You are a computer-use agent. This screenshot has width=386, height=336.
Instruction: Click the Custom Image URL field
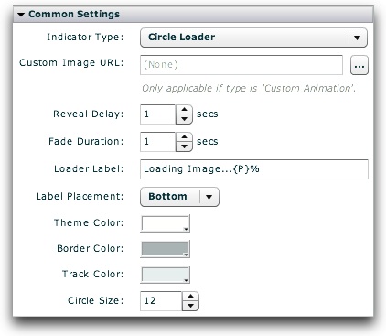(x=241, y=65)
